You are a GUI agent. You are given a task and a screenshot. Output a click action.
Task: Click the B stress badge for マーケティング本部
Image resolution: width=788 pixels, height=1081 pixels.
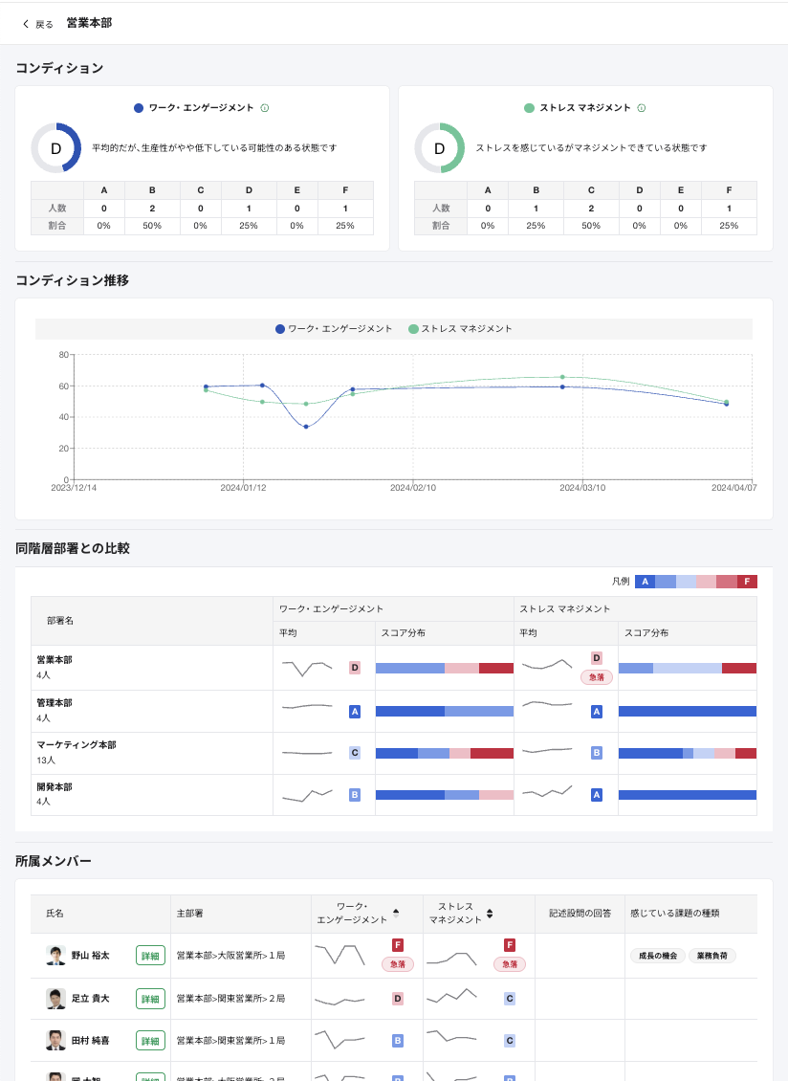point(597,753)
